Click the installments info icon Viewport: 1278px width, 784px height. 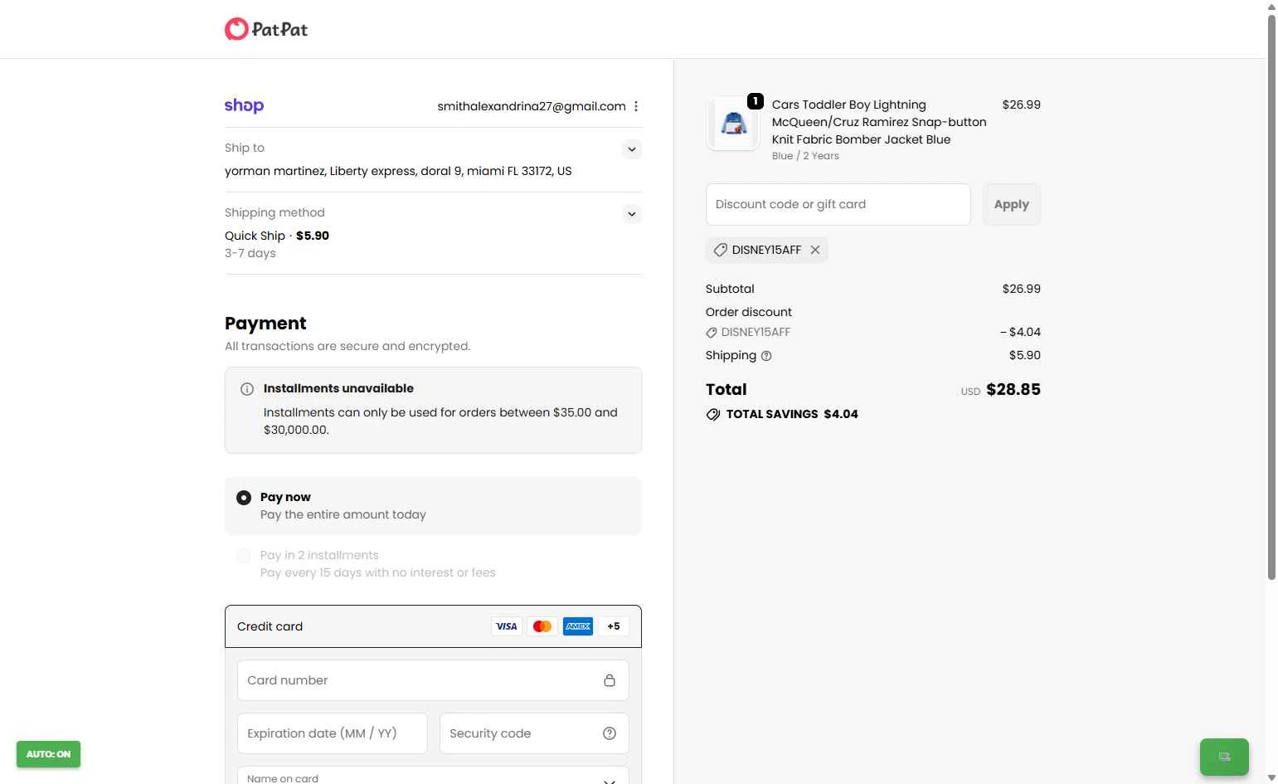247,389
